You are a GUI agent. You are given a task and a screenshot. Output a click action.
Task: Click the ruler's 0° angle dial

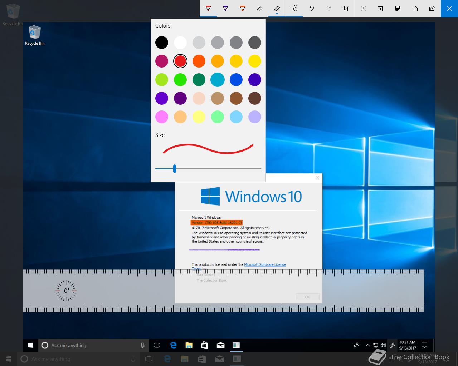click(x=66, y=291)
